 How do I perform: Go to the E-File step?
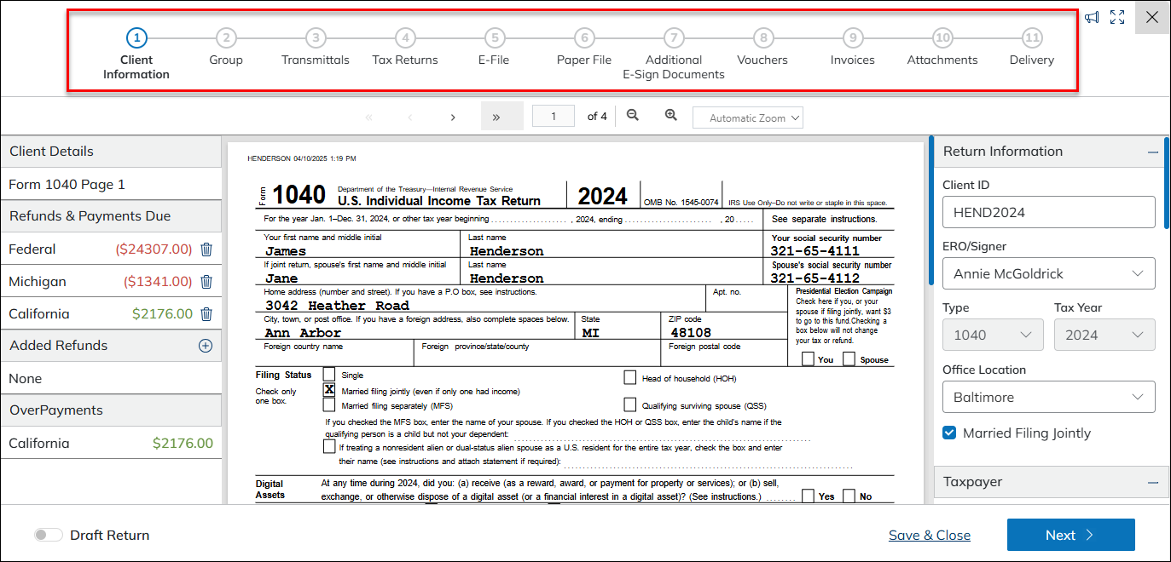click(495, 38)
